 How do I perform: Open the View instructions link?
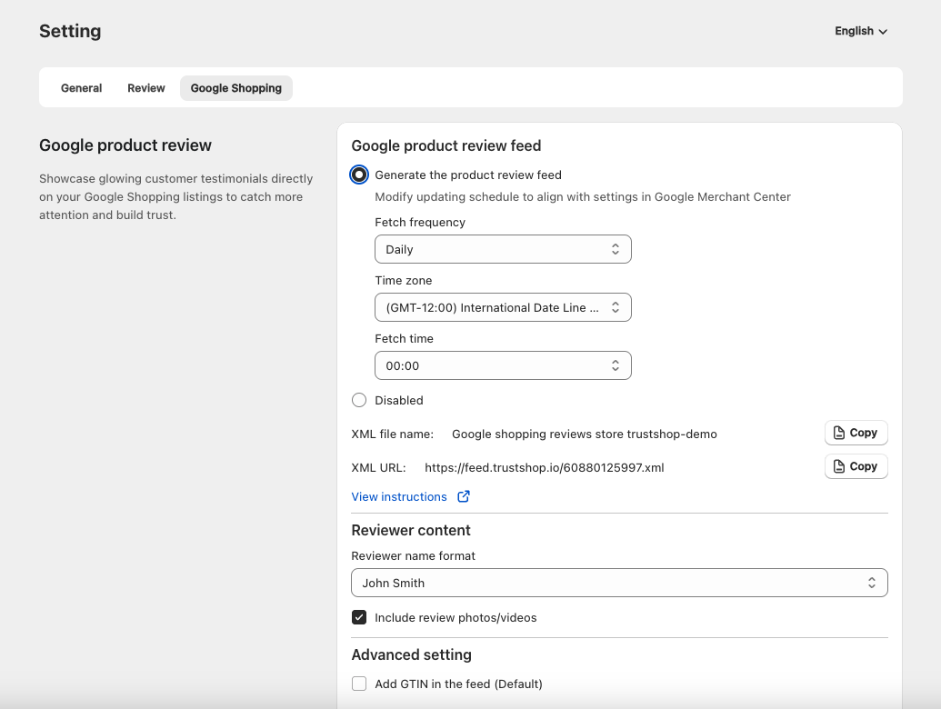[x=399, y=496]
